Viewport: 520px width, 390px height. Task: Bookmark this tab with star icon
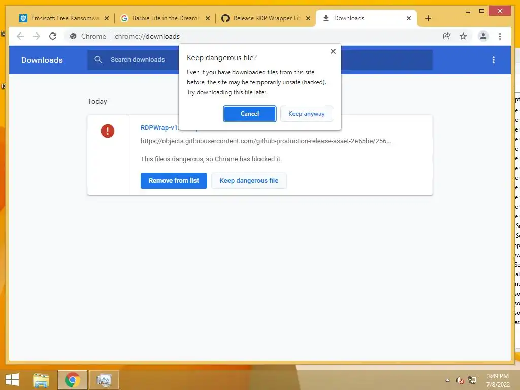pos(463,36)
